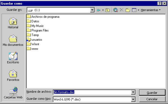This screenshot has height=104, width=168.
Task: Jump to Escritorio in the places bar
Action: click(x=13, y=58)
